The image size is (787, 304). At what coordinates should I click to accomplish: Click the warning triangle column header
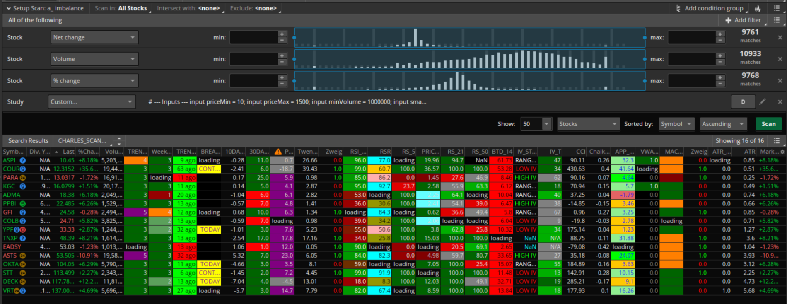click(278, 152)
